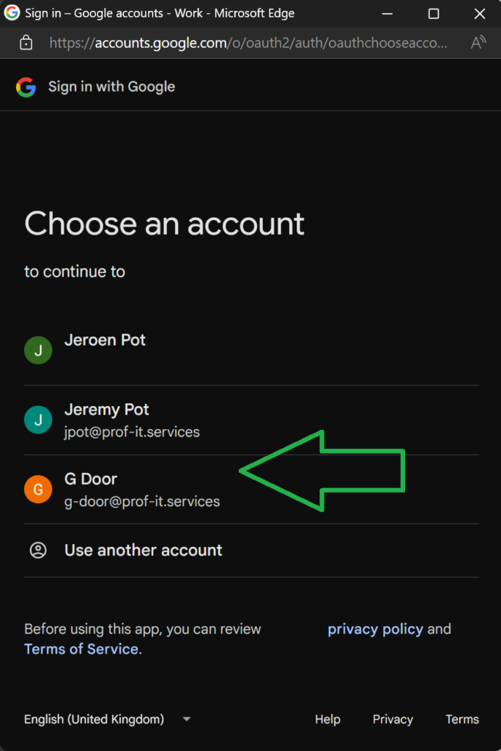Click the Google favicon in the title bar
This screenshot has width=501, height=751.
(12, 13)
